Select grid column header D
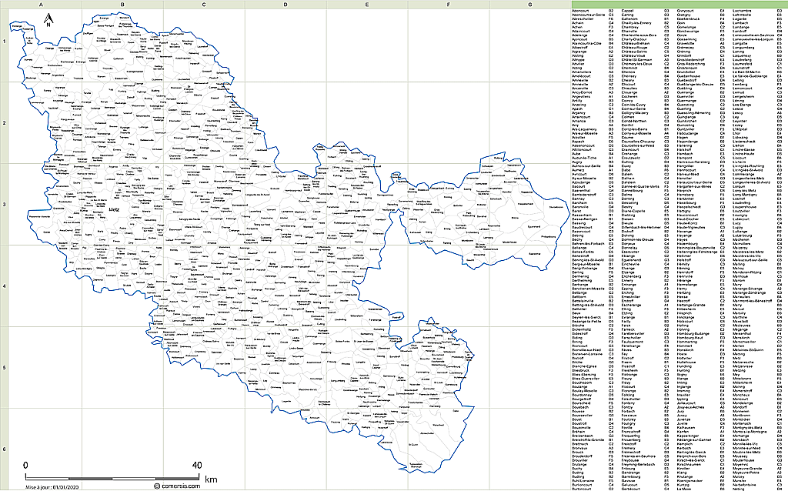 285,5
